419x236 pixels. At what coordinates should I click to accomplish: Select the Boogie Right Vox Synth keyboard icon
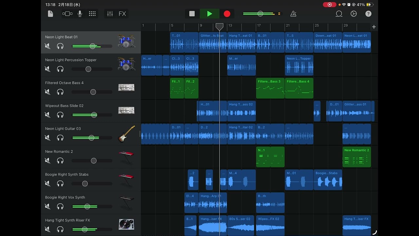click(126, 202)
